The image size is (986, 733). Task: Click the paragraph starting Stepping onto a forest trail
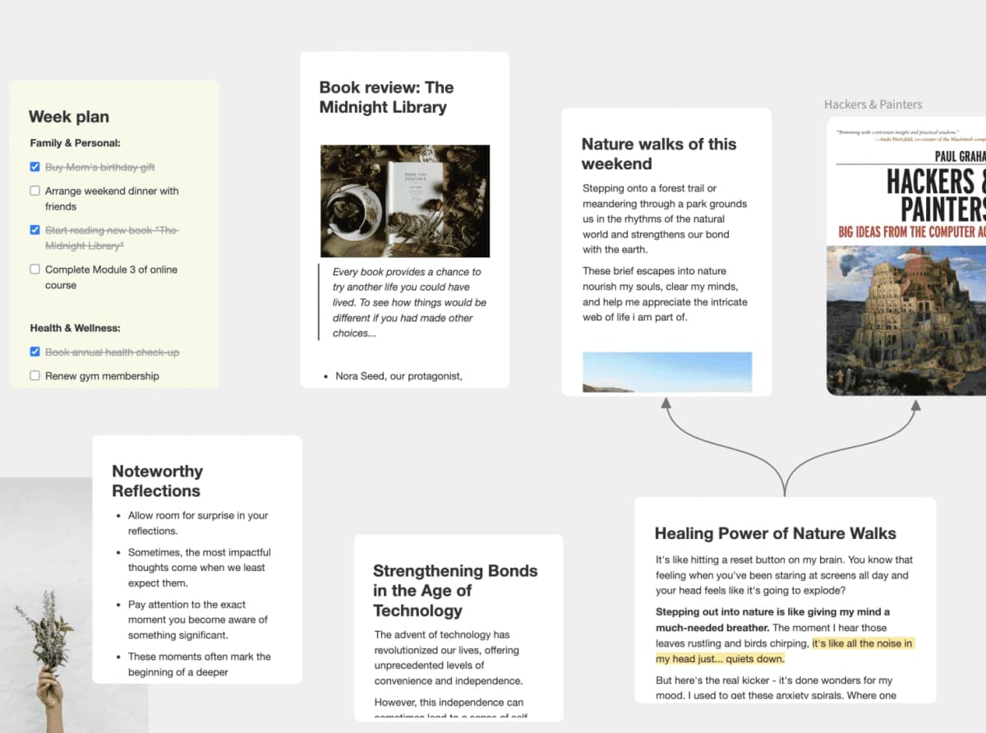coord(665,219)
